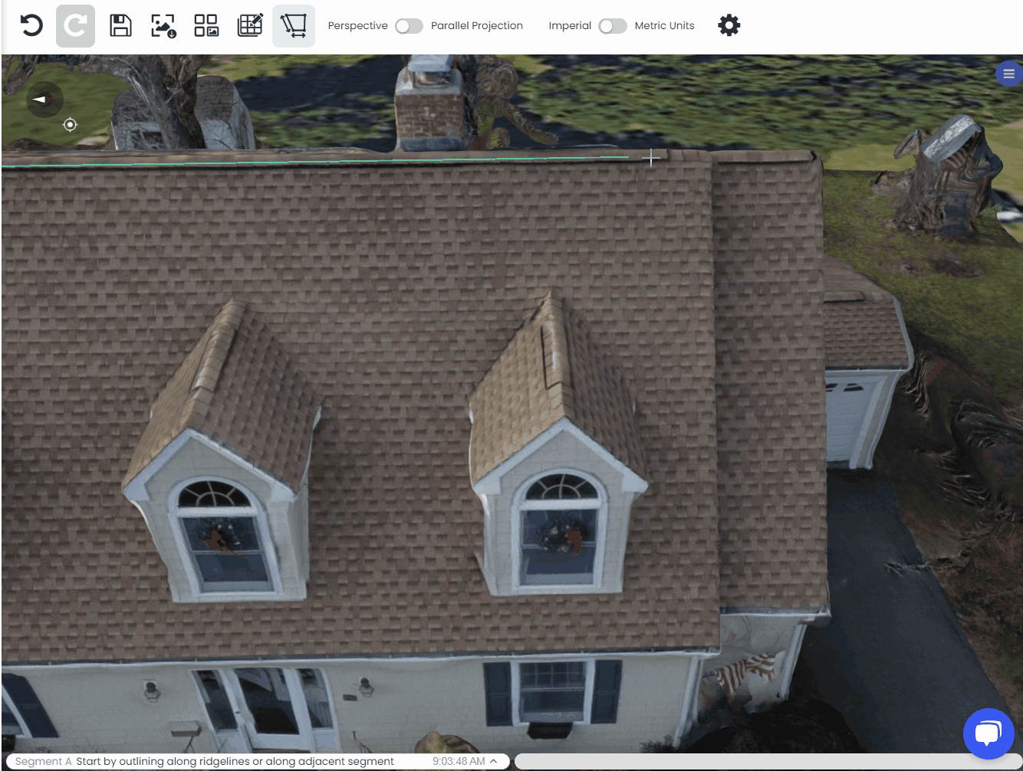
Task: Switch Imperial to Metric Units toggle
Action: [613, 26]
